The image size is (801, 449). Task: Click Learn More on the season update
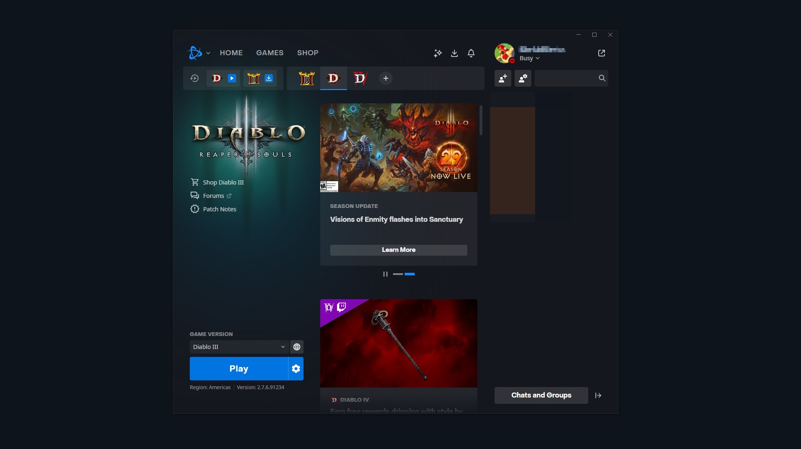click(399, 250)
